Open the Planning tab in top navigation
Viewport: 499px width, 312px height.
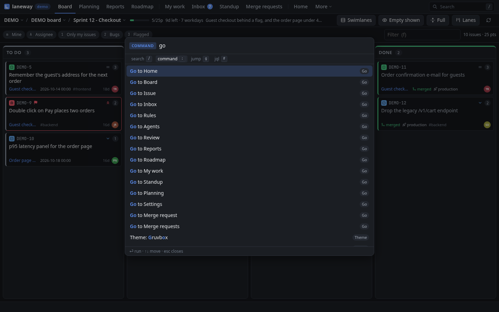[89, 7]
